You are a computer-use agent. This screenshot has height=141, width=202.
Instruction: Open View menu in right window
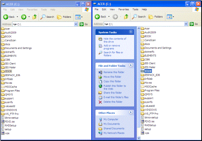[x=112, y=9]
